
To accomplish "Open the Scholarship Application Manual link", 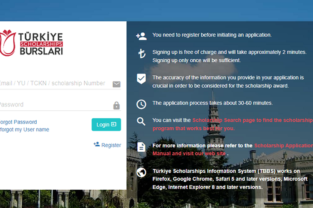I will pos(233,149).
